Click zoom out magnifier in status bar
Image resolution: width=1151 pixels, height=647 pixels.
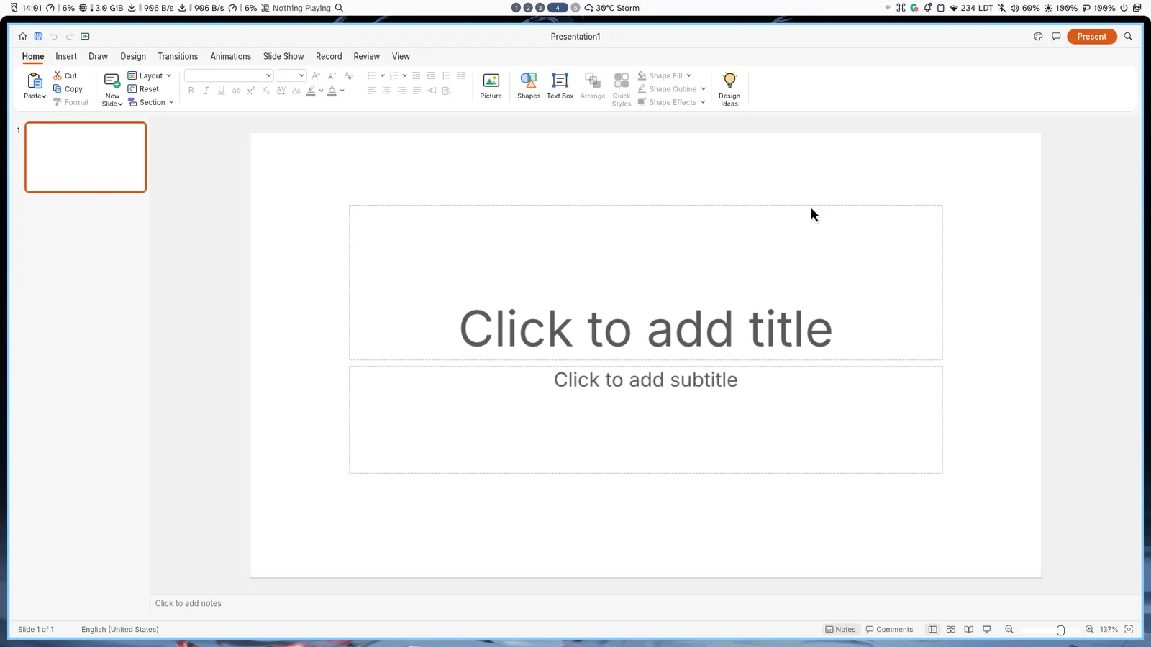tap(1009, 630)
